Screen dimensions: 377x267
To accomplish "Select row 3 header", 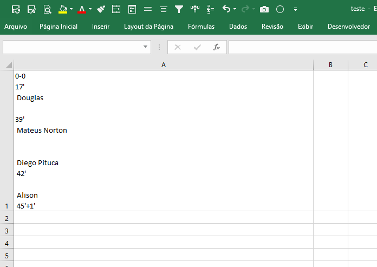I will pos(6,231).
